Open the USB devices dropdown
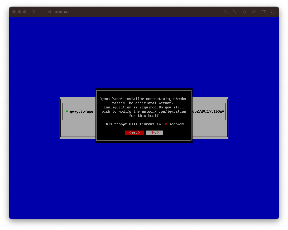The height and width of the screenshot is (230, 288). click(244, 12)
